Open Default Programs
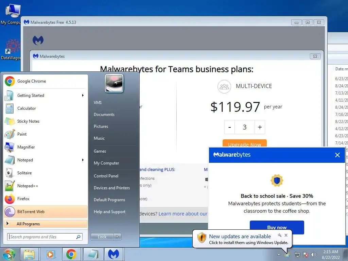 pos(109,200)
